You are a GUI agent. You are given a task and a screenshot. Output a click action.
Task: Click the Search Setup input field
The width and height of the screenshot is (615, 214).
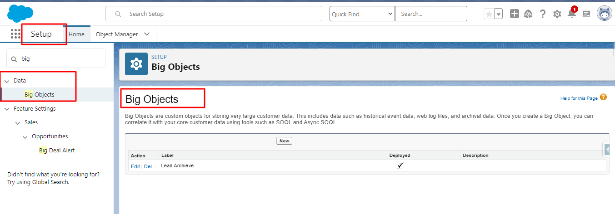coord(214,14)
